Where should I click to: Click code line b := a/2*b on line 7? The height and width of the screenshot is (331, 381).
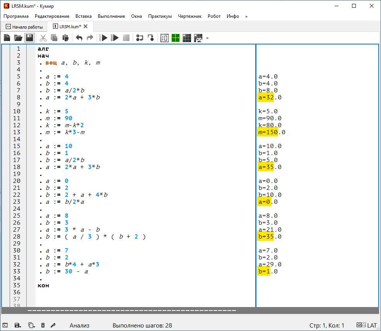[65, 90]
